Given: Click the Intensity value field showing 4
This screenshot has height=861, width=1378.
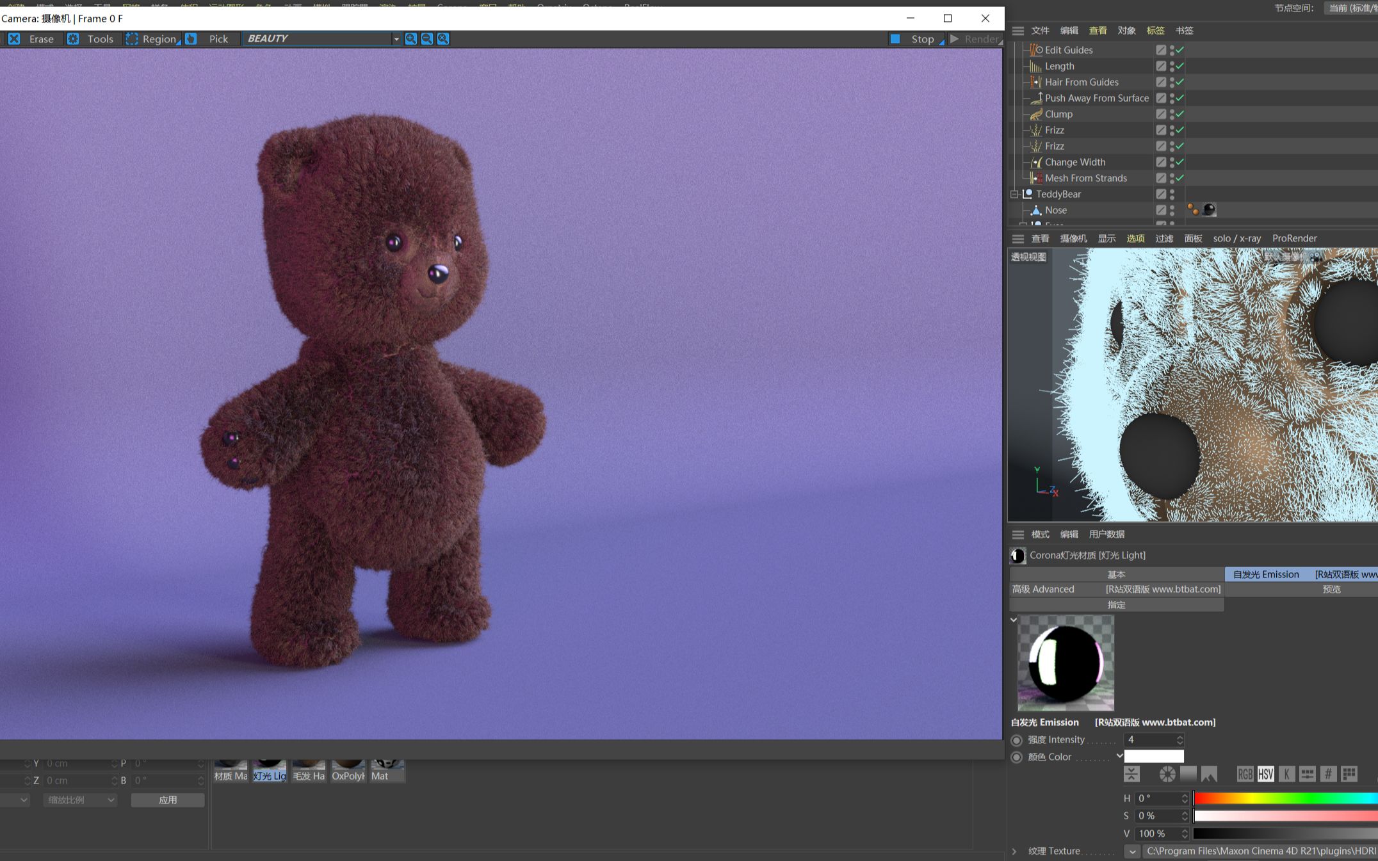Looking at the screenshot, I should pos(1153,739).
